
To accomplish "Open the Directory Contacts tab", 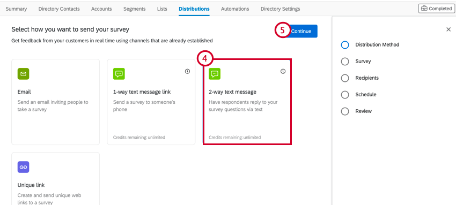I will (59, 9).
